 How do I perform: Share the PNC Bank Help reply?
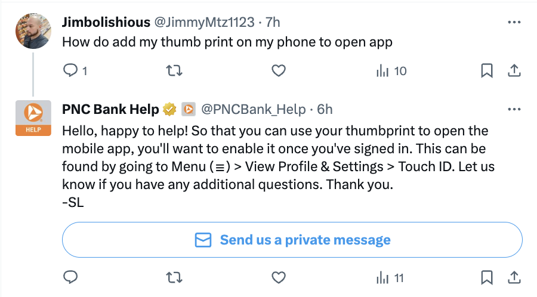pyautogui.click(x=513, y=278)
